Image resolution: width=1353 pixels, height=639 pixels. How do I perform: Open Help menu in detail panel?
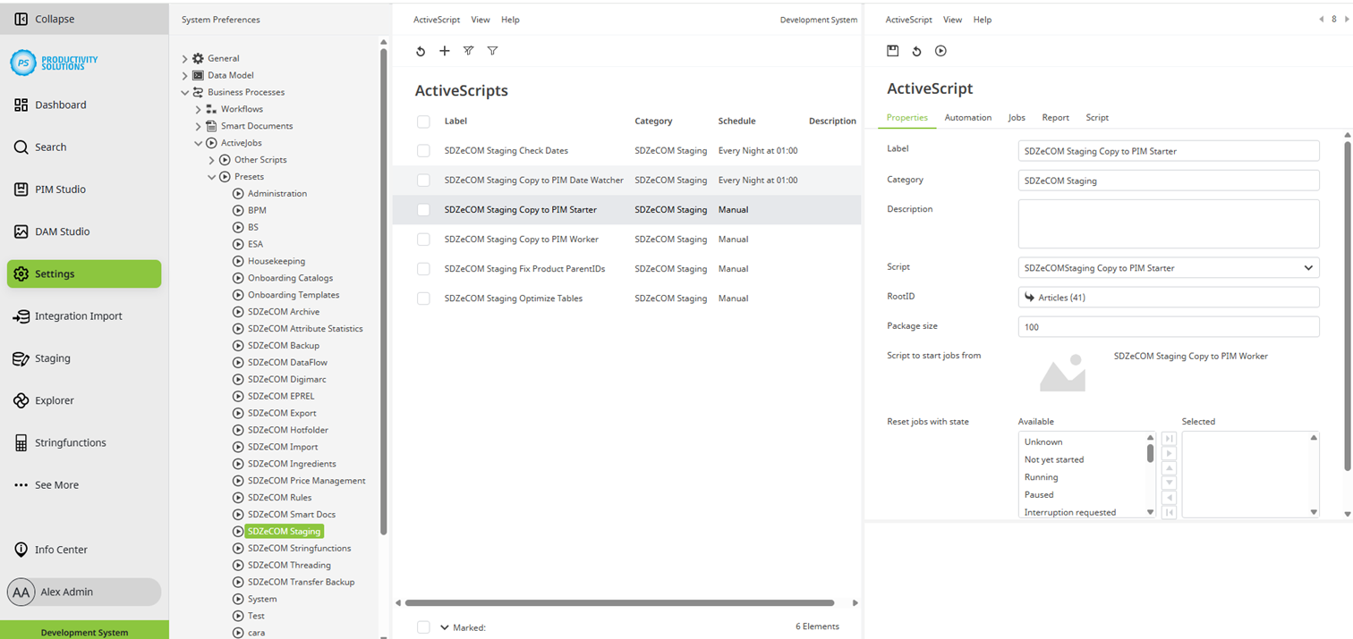tap(983, 20)
